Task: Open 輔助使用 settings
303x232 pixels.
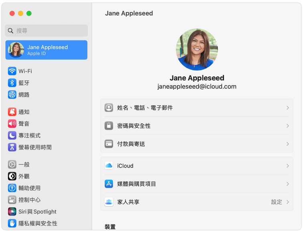Action: 30,188
